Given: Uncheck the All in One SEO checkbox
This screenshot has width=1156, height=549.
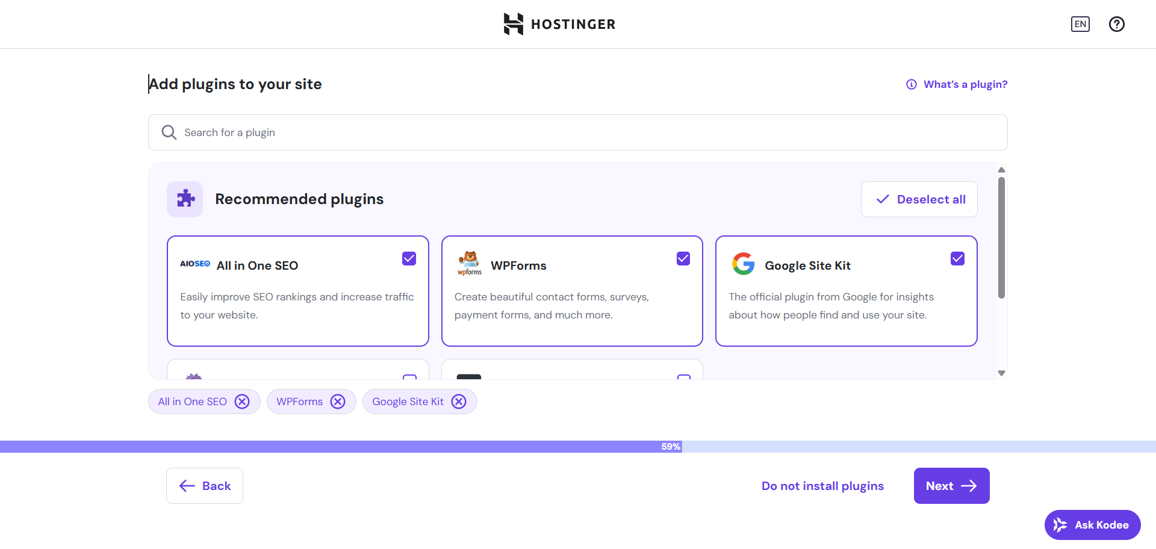Looking at the screenshot, I should coord(409,259).
